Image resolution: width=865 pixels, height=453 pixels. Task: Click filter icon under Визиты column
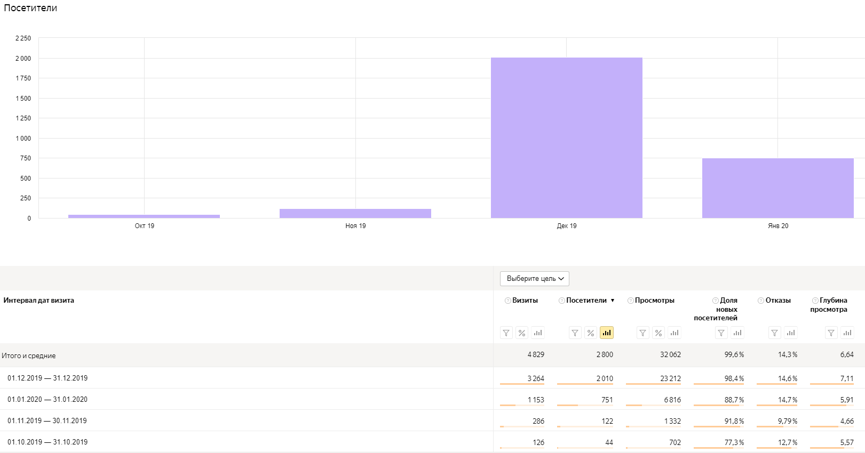[506, 333]
